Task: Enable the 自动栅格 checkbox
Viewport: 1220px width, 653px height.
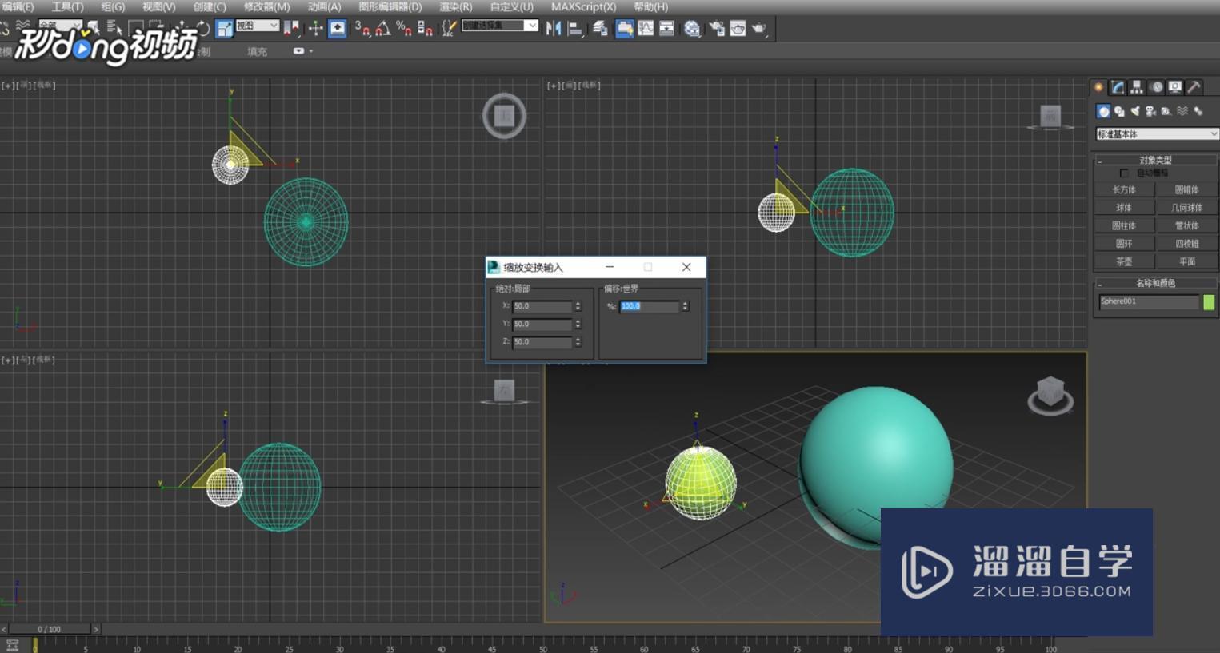Action: (x=1124, y=173)
